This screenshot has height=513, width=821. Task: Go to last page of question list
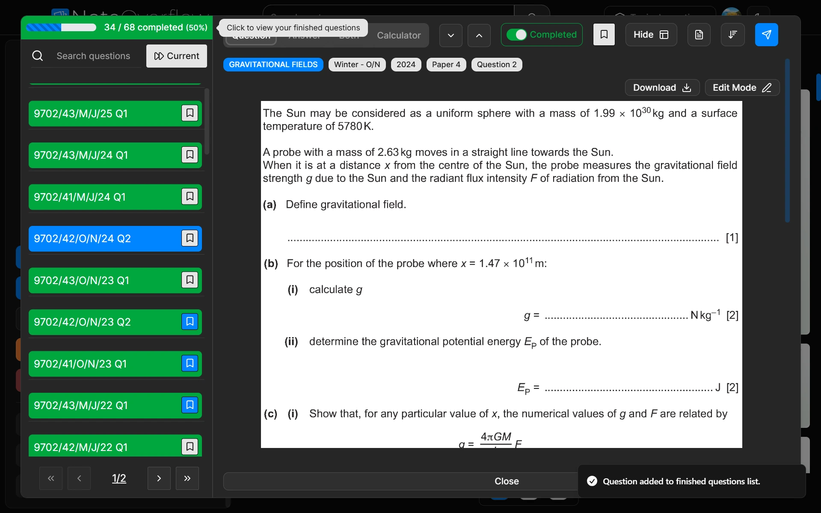(x=187, y=478)
